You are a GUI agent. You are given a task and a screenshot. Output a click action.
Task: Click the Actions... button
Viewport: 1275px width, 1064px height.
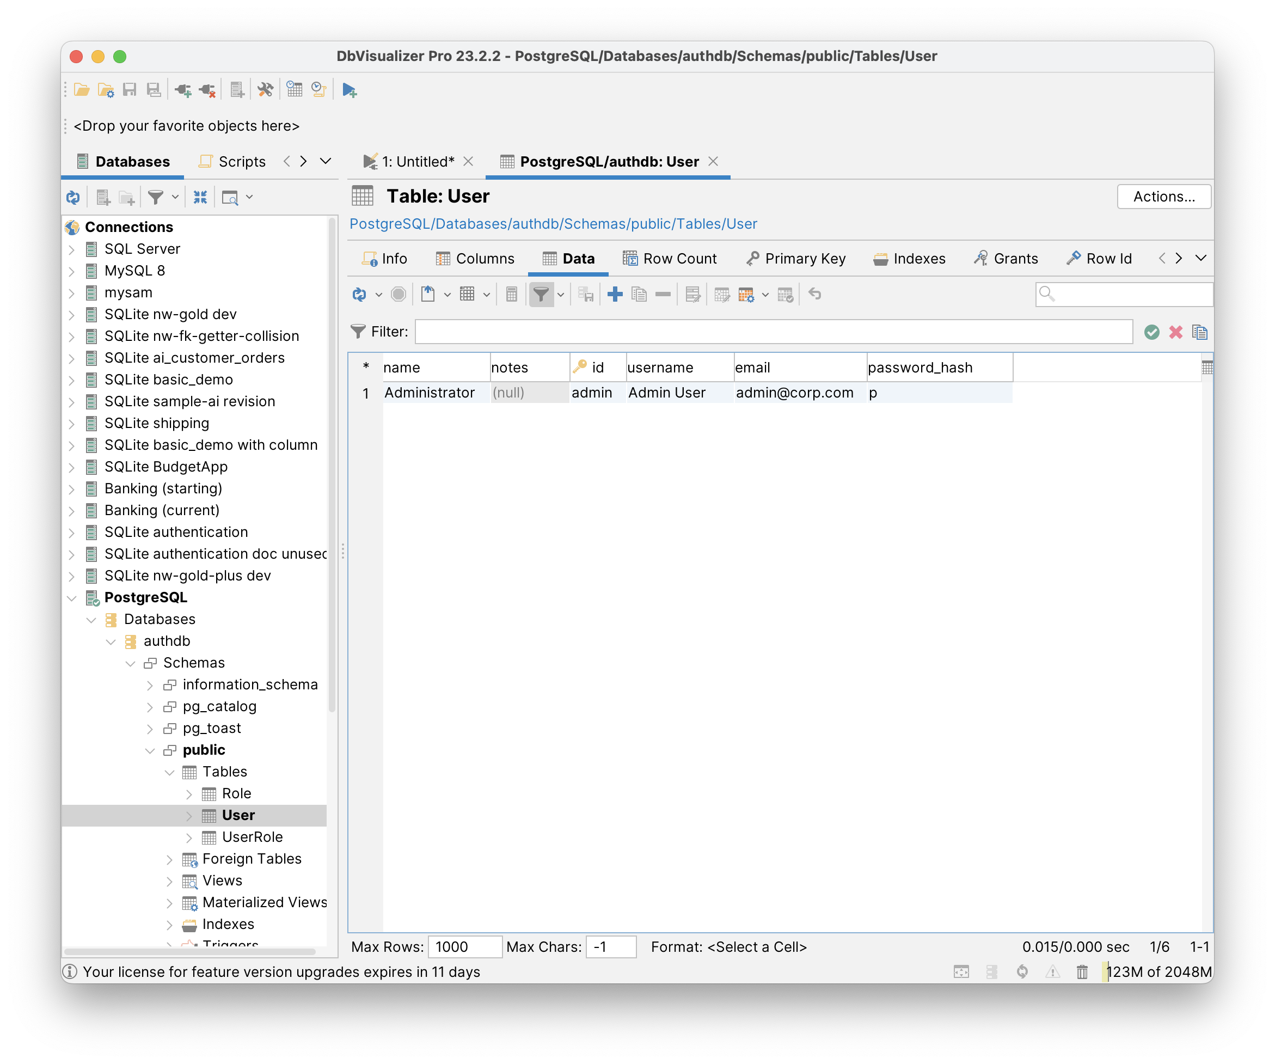[x=1163, y=196]
